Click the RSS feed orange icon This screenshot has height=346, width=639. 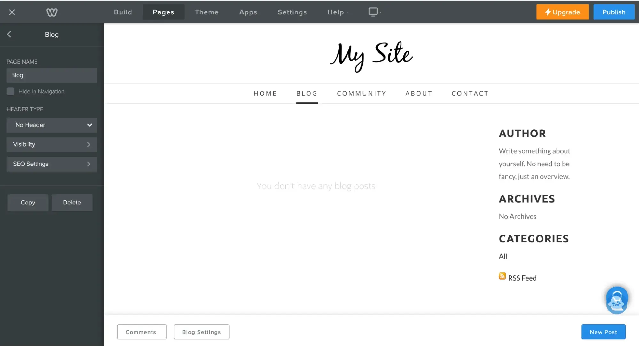point(502,276)
